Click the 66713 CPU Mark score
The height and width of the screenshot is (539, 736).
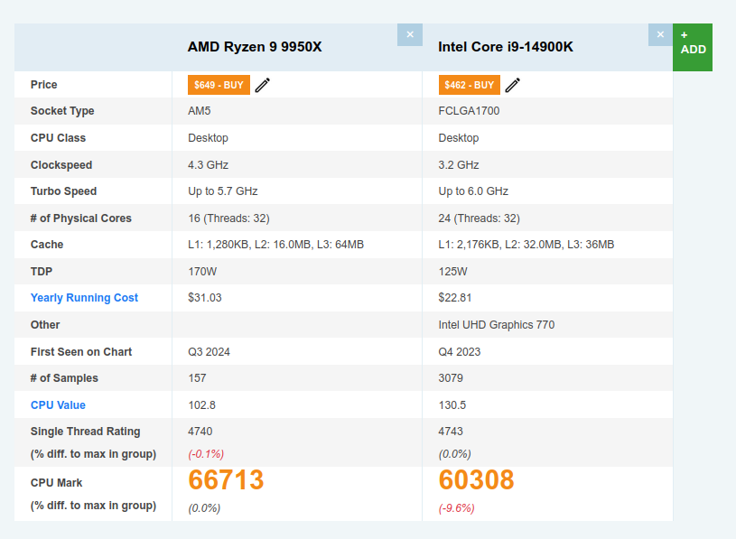coord(226,480)
